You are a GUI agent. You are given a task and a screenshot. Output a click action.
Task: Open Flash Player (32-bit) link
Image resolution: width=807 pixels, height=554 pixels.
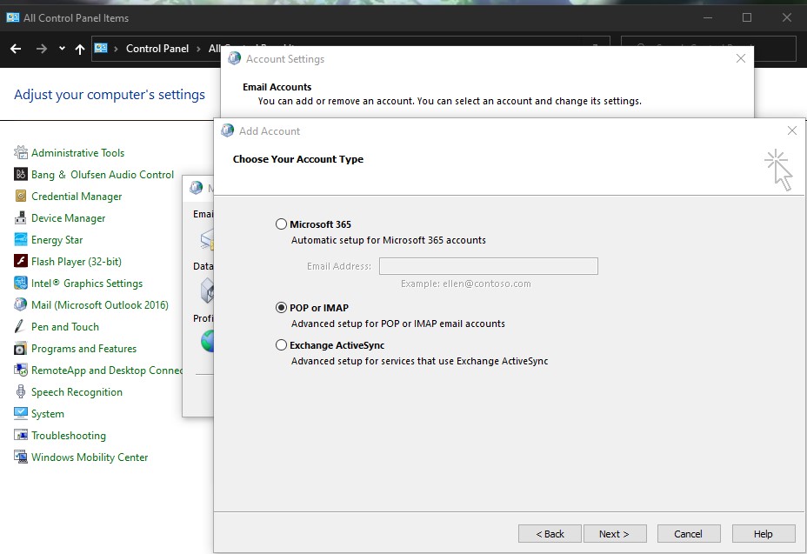[x=77, y=262]
